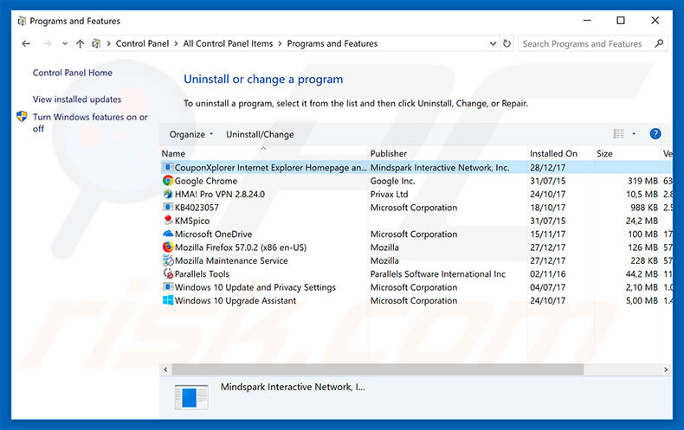Go back with the back arrow
Viewport: 684px width, 430px height.
(x=26, y=43)
